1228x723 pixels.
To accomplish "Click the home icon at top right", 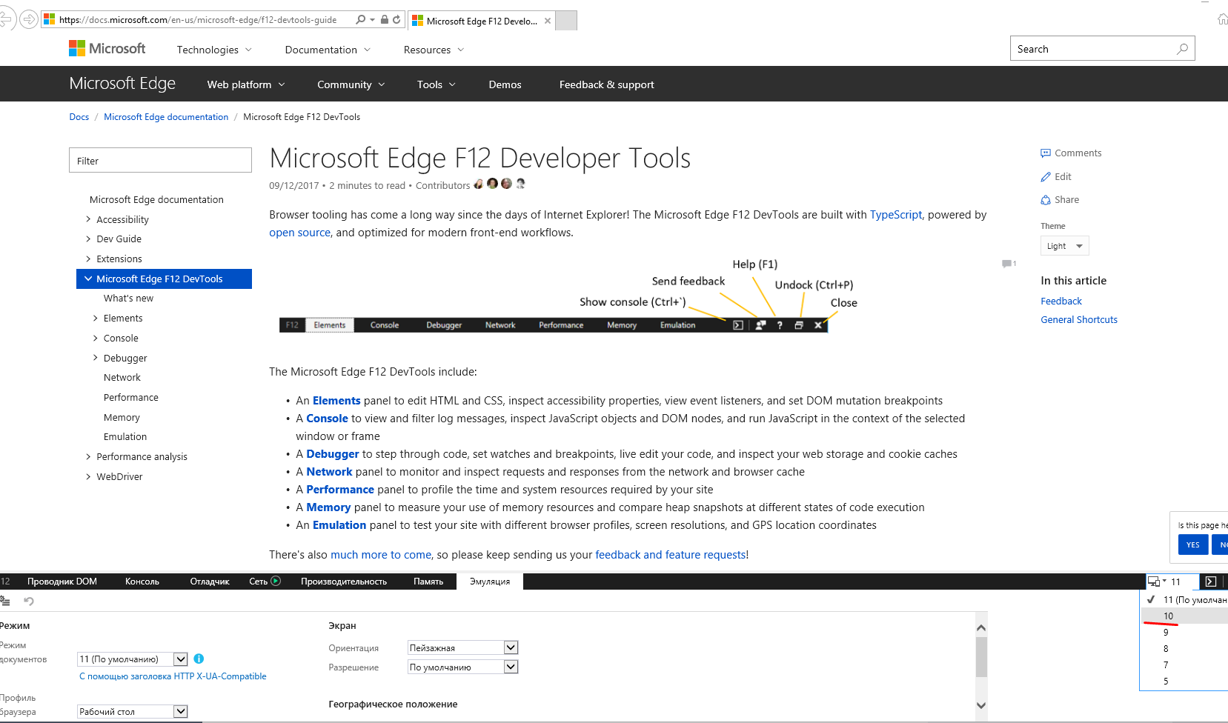I will (1223, 19).
